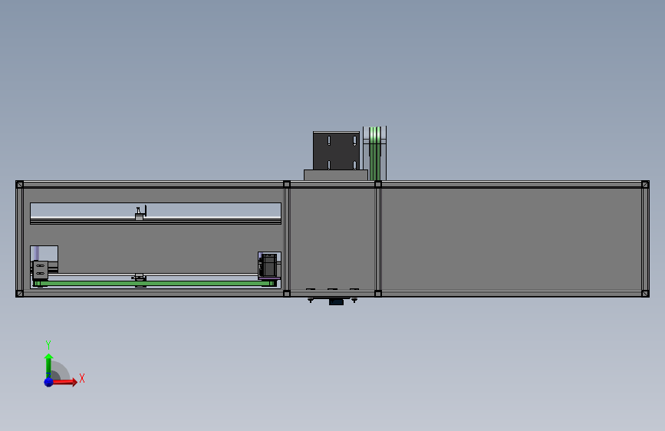Select the gray base plate under motor block

(x=336, y=175)
